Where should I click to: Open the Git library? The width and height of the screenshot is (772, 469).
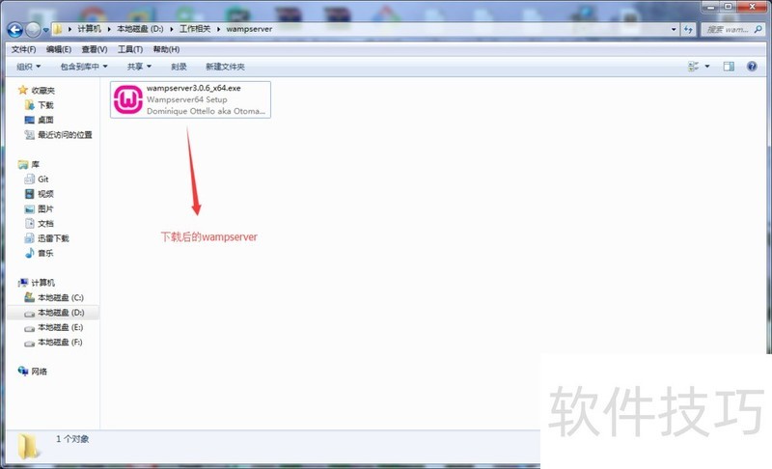37,179
